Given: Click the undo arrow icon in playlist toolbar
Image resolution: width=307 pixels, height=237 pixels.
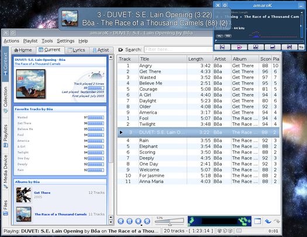Looking at the screenshot, I should (268, 221).
